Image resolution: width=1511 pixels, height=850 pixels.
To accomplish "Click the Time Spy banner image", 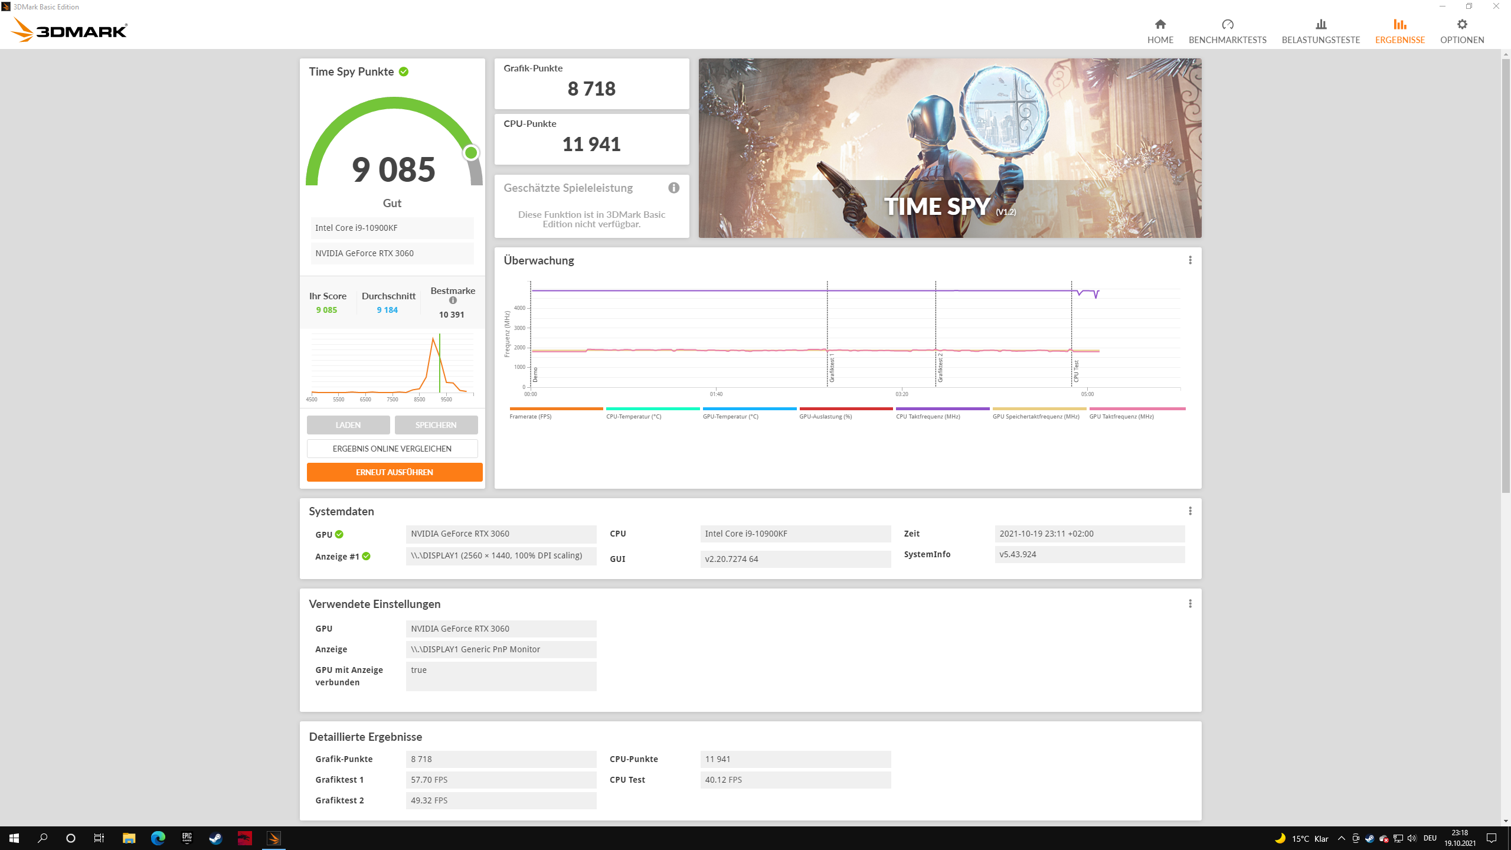I will point(949,148).
